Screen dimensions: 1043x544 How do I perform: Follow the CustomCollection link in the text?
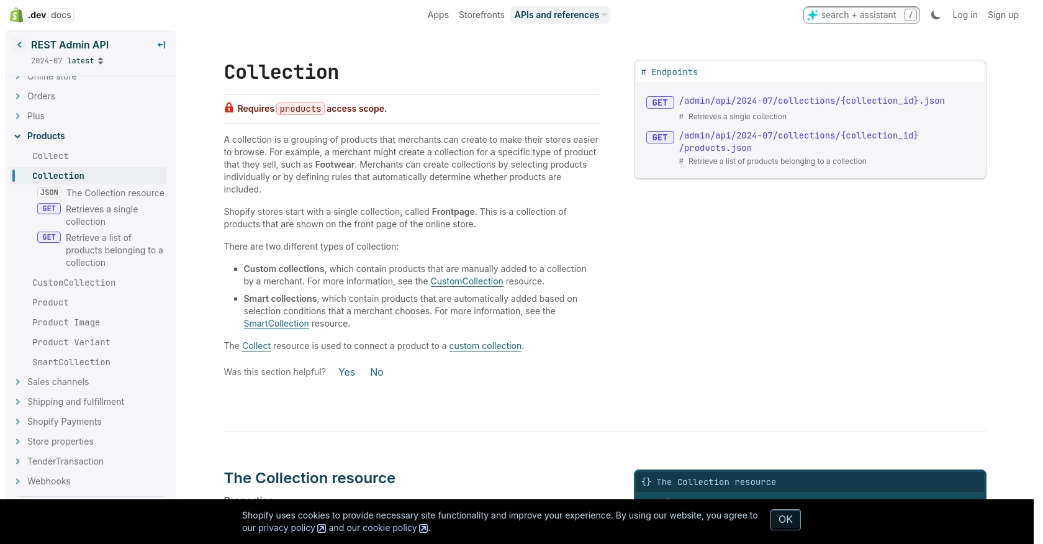pos(467,281)
